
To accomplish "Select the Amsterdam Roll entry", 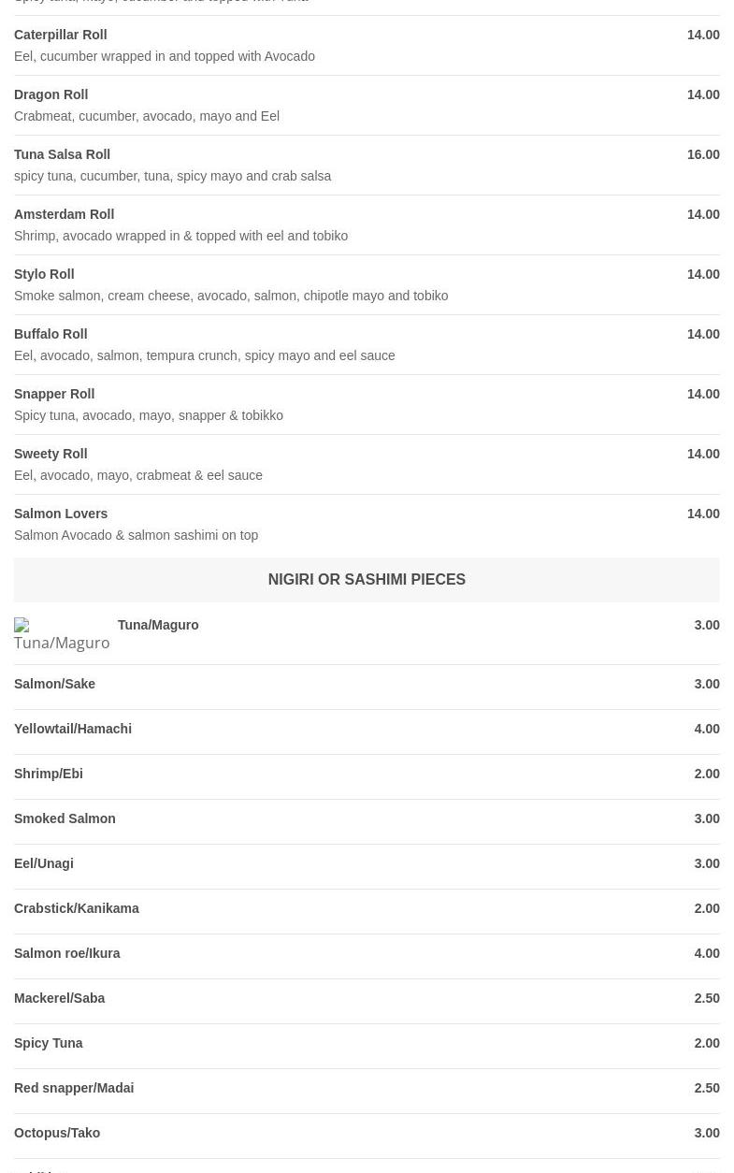I will pos(65,214).
